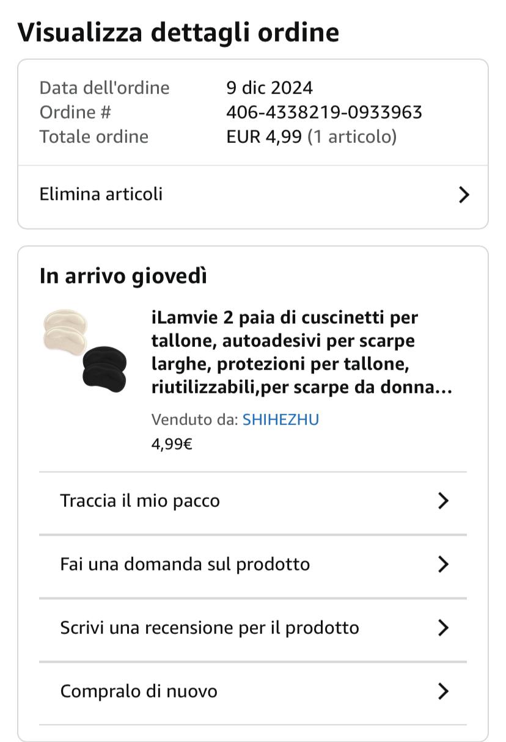Viewport: 506px width, 742px height.
Task: Choose the Compralo di nuovo text
Action: pyautogui.click(x=139, y=691)
